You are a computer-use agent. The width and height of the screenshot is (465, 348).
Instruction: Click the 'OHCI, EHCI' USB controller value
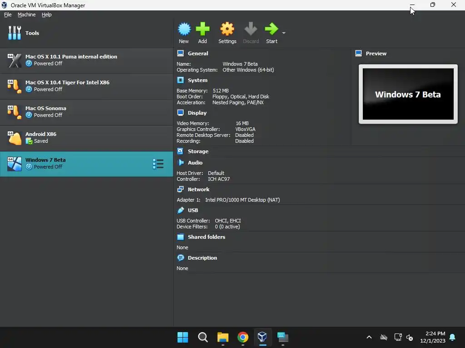click(x=228, y=221)
